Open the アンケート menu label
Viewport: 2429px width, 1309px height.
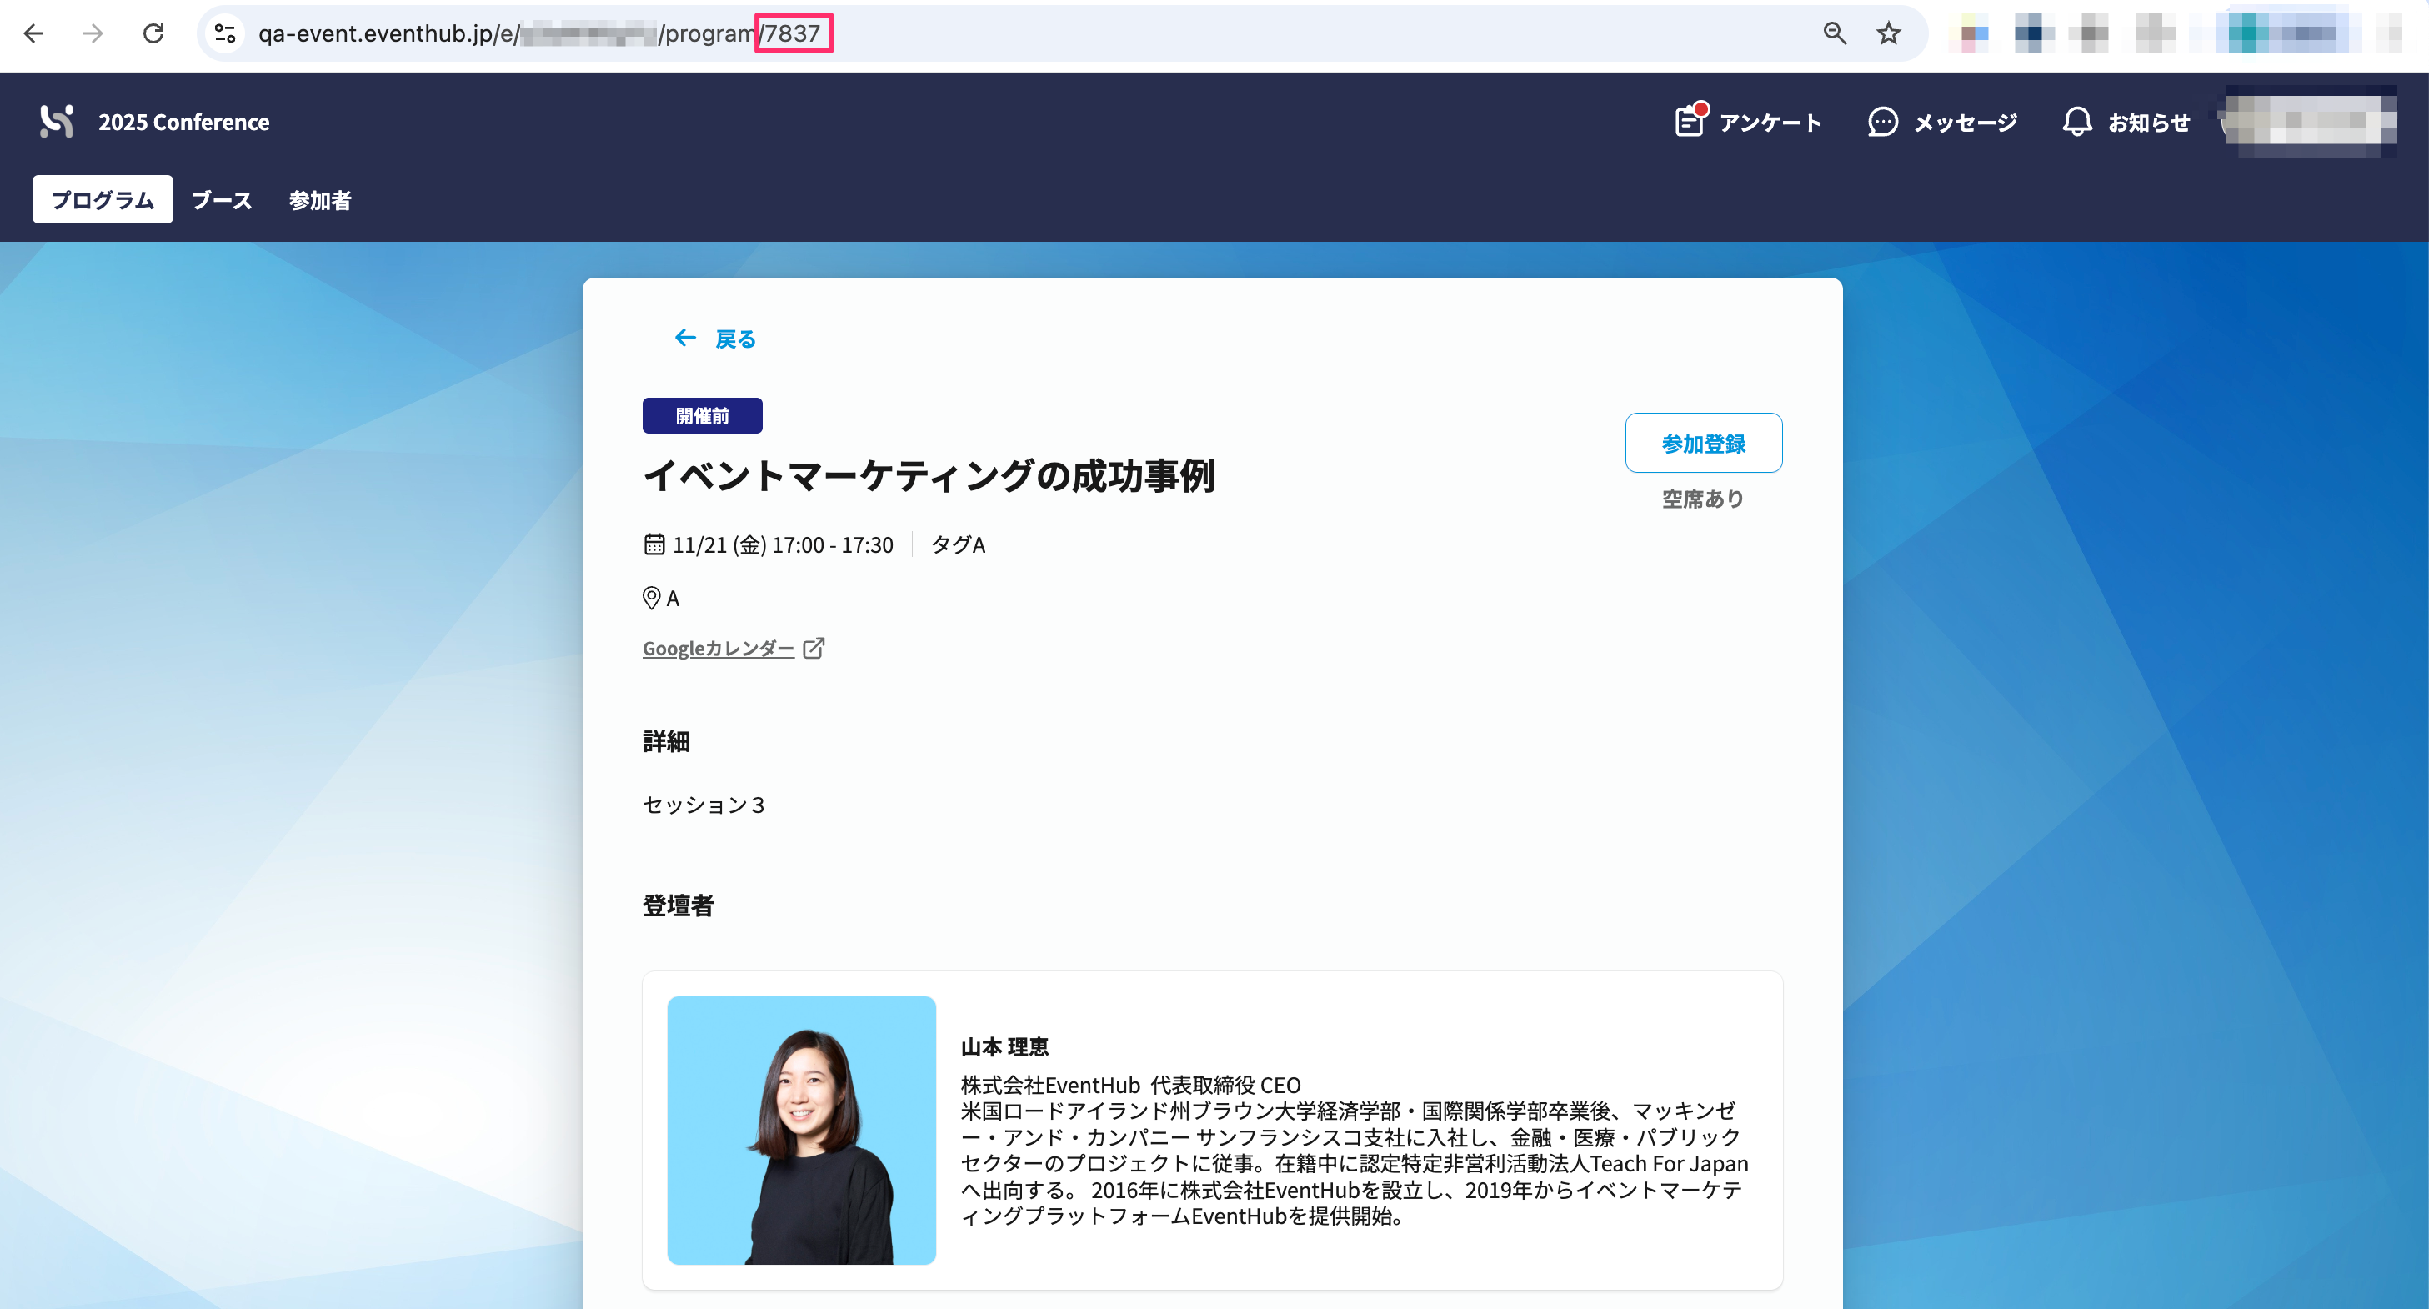point(1770,123)
